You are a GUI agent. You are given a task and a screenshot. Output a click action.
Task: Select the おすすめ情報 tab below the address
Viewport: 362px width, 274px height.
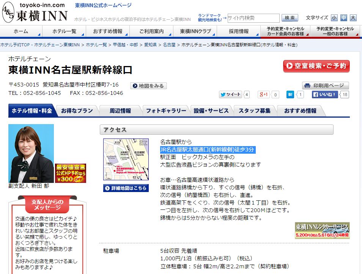300,110
